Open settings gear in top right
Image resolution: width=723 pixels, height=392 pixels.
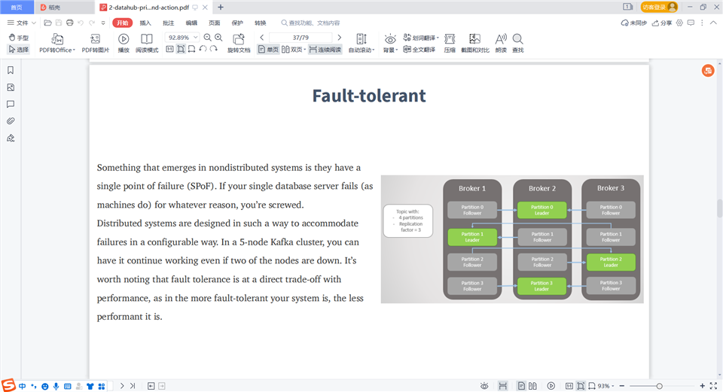(679, 23)
